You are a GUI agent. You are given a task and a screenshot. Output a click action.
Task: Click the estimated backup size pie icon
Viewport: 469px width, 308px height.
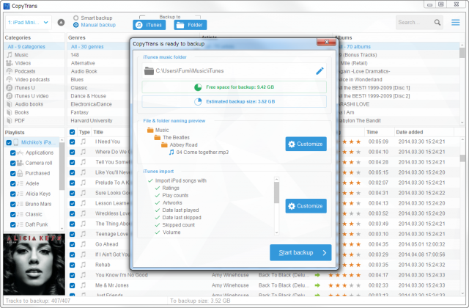click(x=198, y=101)
